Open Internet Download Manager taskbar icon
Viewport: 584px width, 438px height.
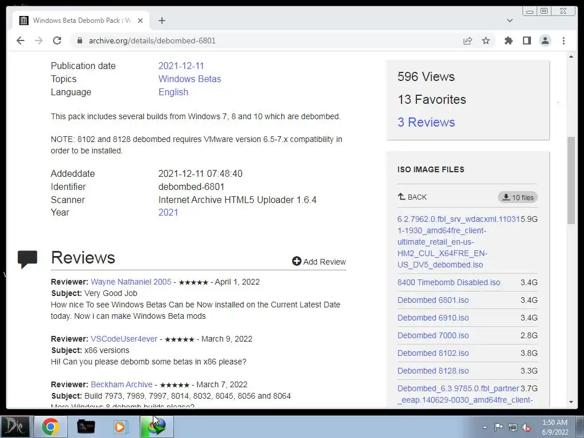click(156, 427)
